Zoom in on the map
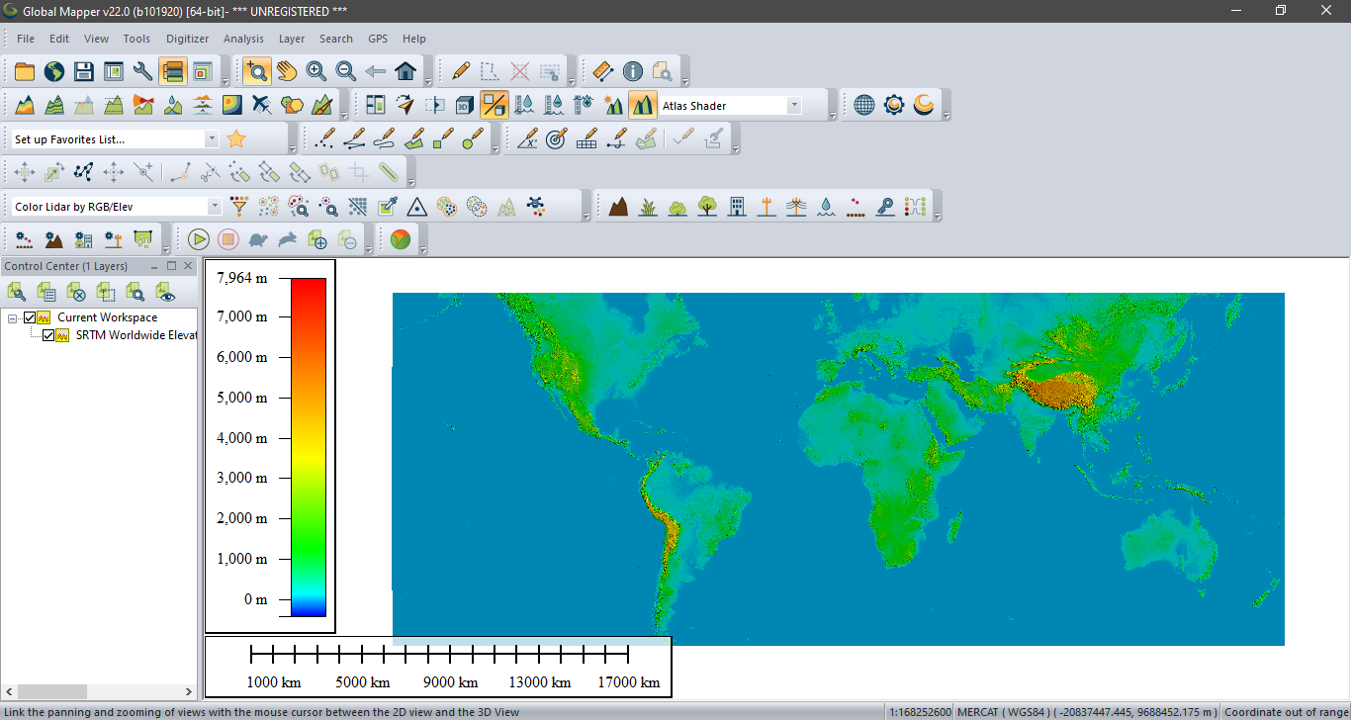The width and height of the screenshot is (1351, 720). (x=316, y=71)
